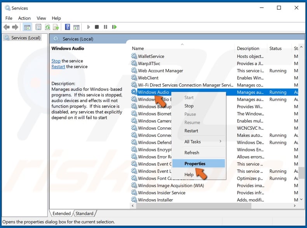Select the Web Account Manager service
This screenshot has width=307, height=228.
pos(214,71)
